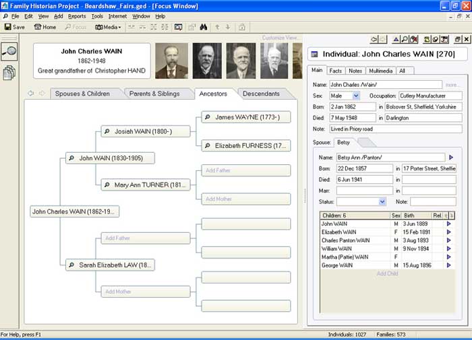Click Customize View link

(x=280, y=38)
